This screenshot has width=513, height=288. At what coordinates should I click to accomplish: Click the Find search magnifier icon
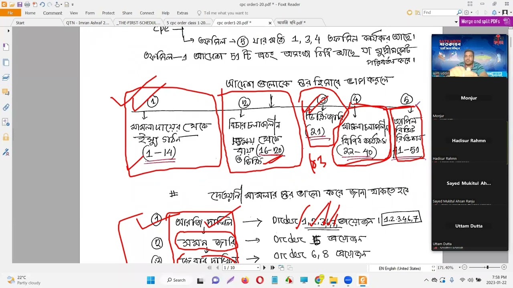459,13
